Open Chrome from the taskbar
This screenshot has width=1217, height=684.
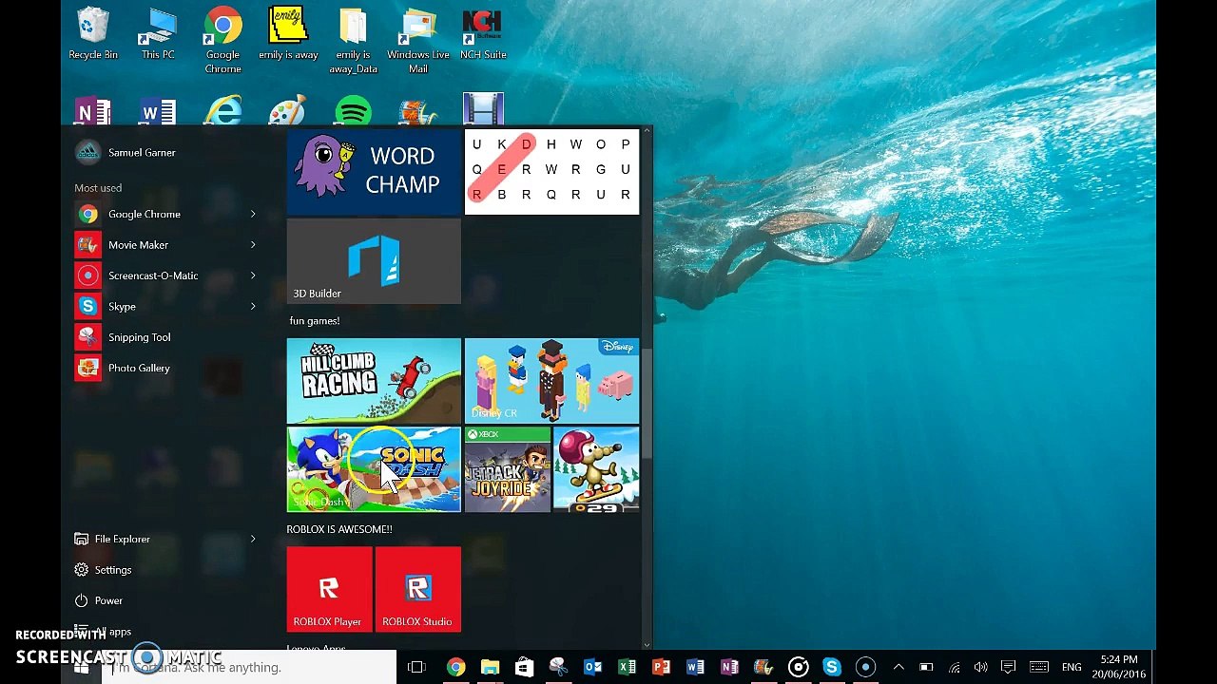pyautogui.click(x=456, y=667)
